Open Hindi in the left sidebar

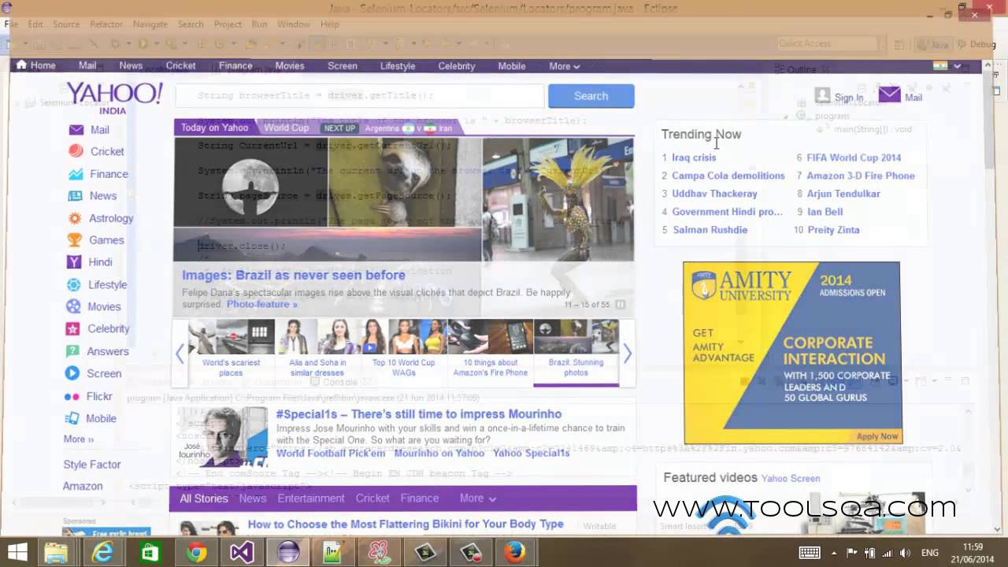(x=90, y=262)
